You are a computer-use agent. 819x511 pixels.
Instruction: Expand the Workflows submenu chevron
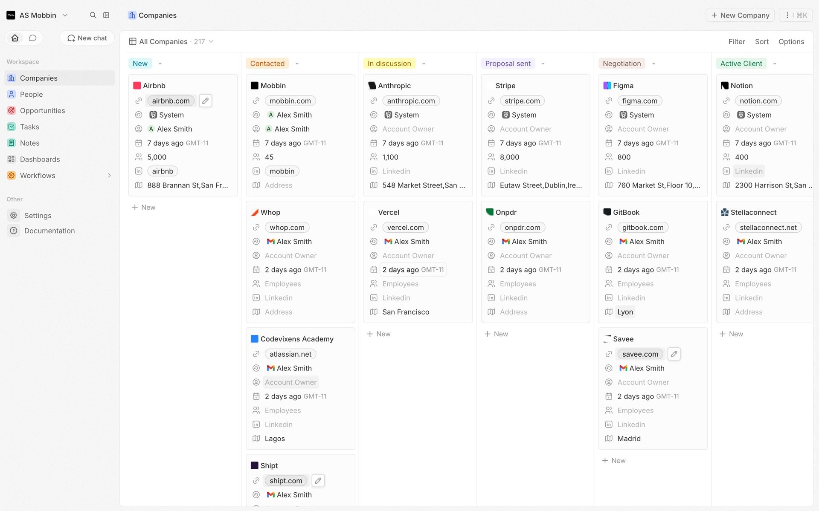point(109,175)
